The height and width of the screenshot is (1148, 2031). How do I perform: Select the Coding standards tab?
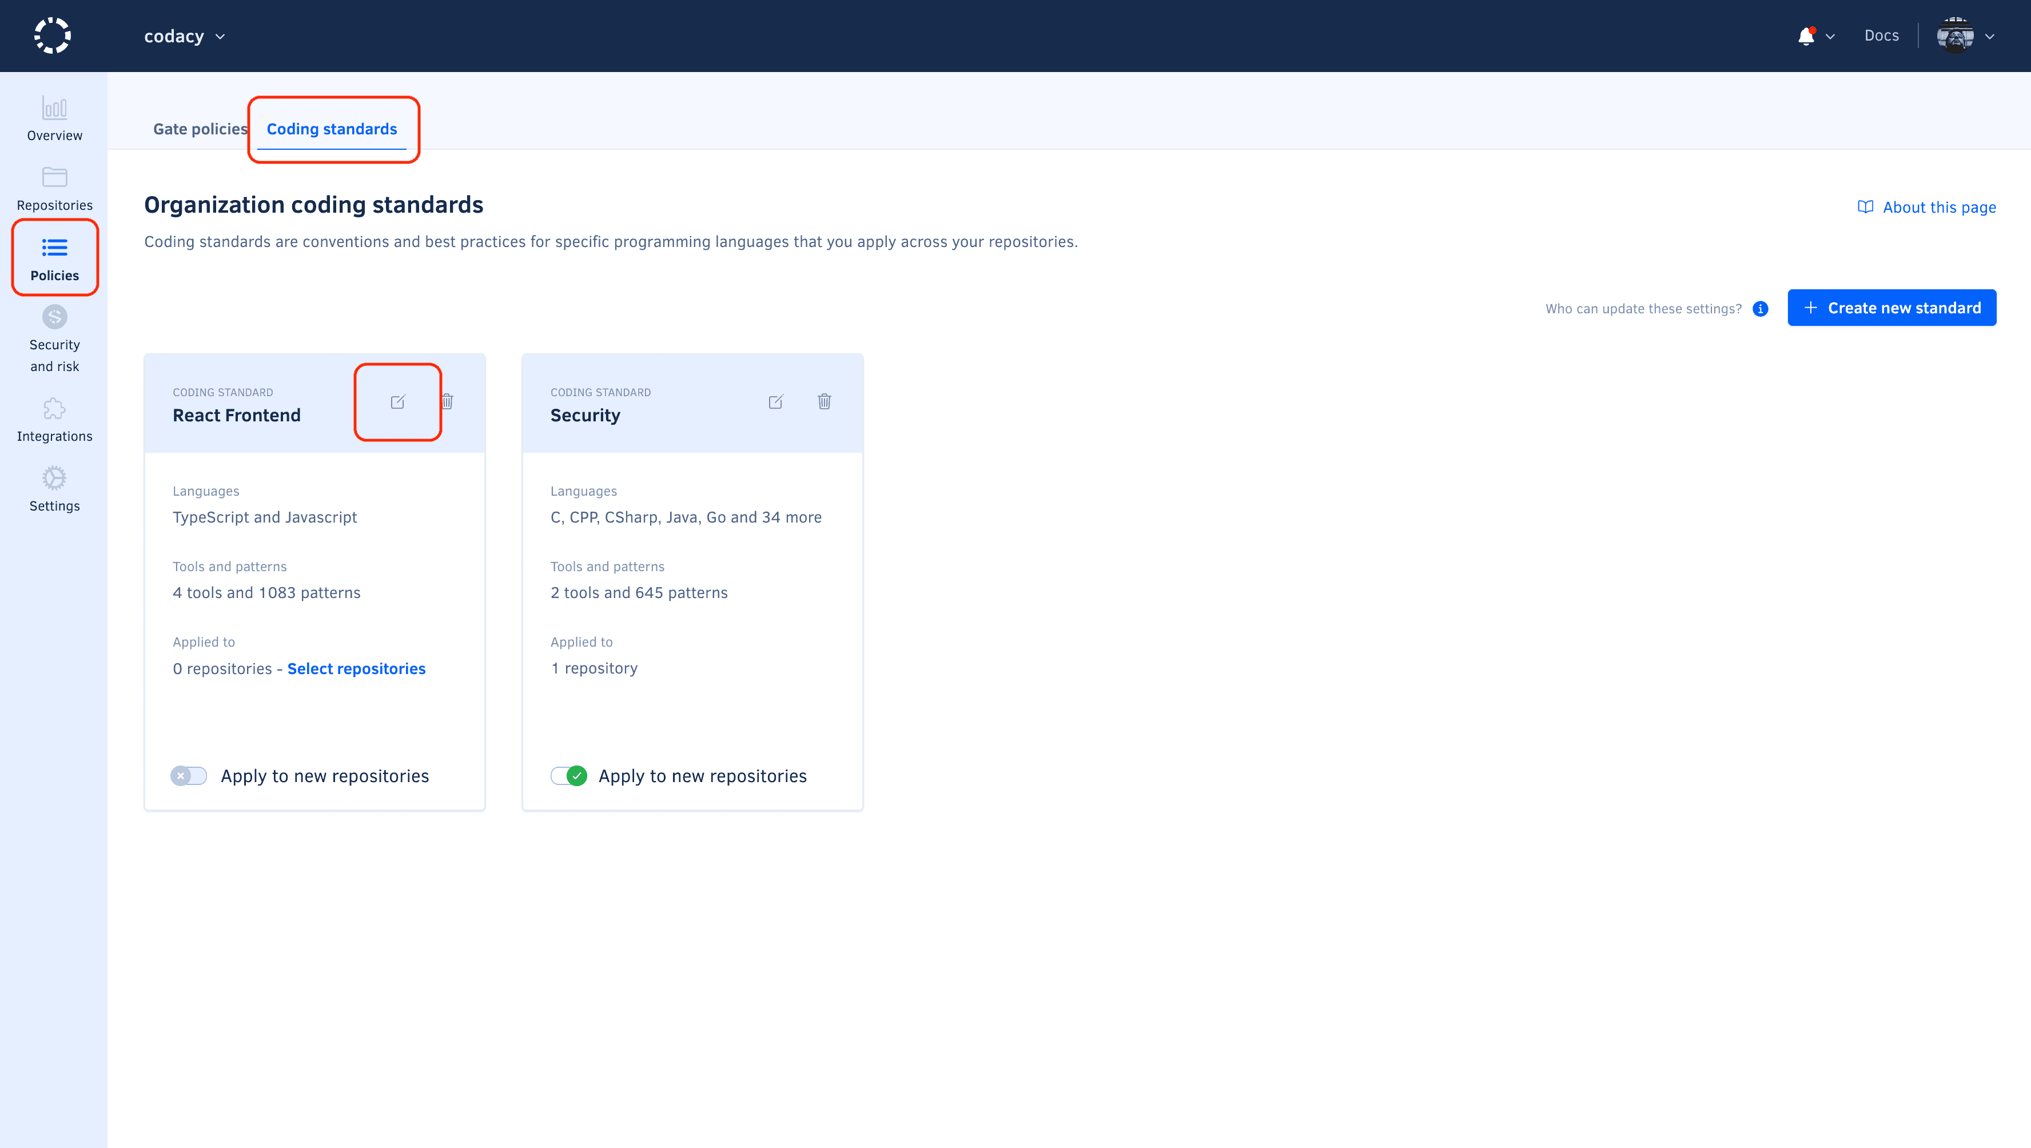pos(332,129)
